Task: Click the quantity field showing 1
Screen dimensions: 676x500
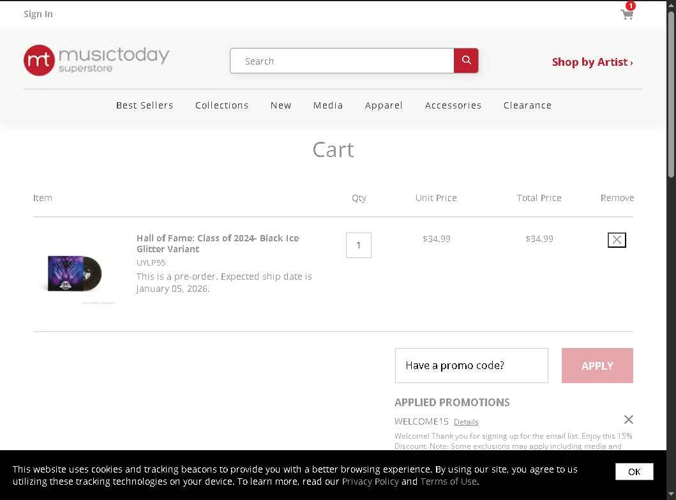Action: tap(358, 245)
